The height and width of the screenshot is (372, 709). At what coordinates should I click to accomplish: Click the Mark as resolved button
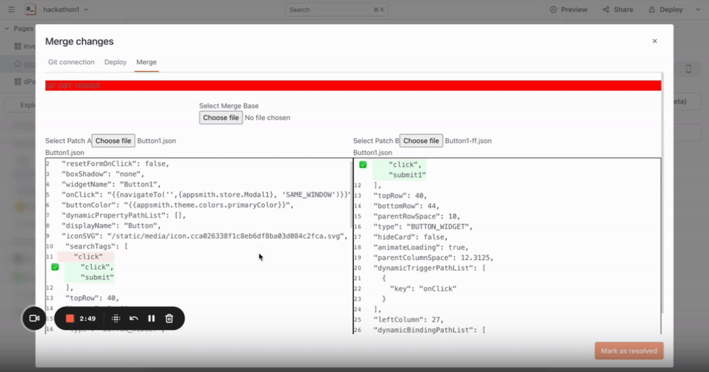[x=629, y=350]
